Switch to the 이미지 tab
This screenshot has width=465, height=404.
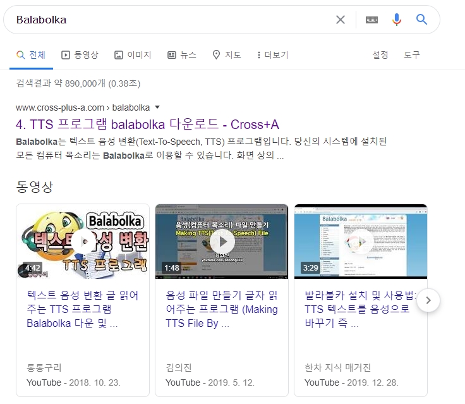(x=133, y=55)
